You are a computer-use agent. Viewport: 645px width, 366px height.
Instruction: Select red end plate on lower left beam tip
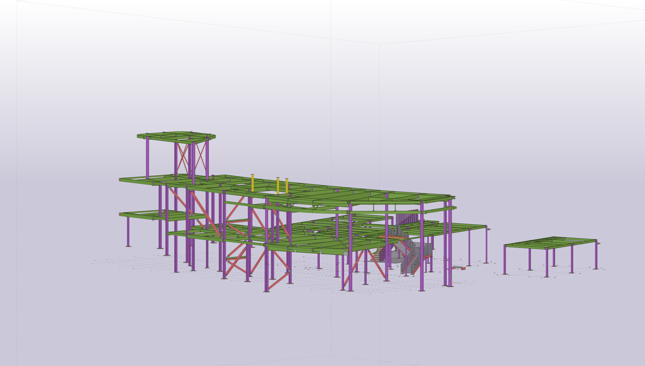pos(120,214)
